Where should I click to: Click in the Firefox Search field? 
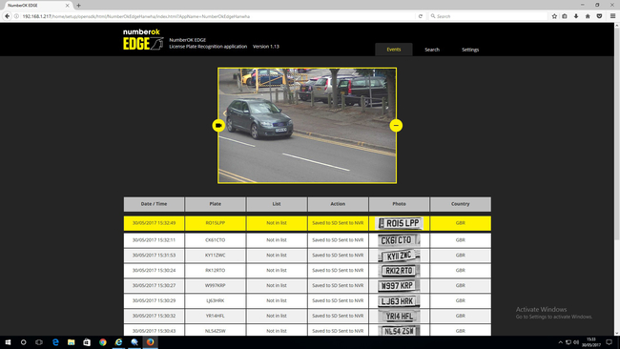pyautogui.click(x=488, y=16)
